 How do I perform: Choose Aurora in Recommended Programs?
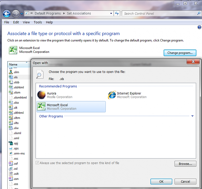pyautogui.click(x=71, y=95)
